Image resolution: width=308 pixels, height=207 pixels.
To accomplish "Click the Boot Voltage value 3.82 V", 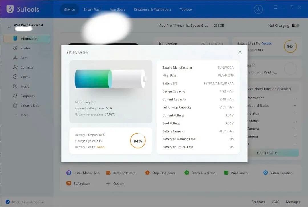I will click(229, 123).
